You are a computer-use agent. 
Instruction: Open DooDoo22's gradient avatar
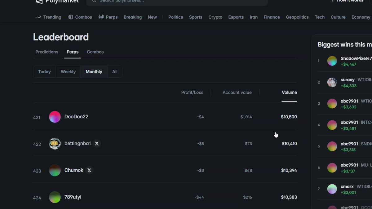tap(55, 117)
